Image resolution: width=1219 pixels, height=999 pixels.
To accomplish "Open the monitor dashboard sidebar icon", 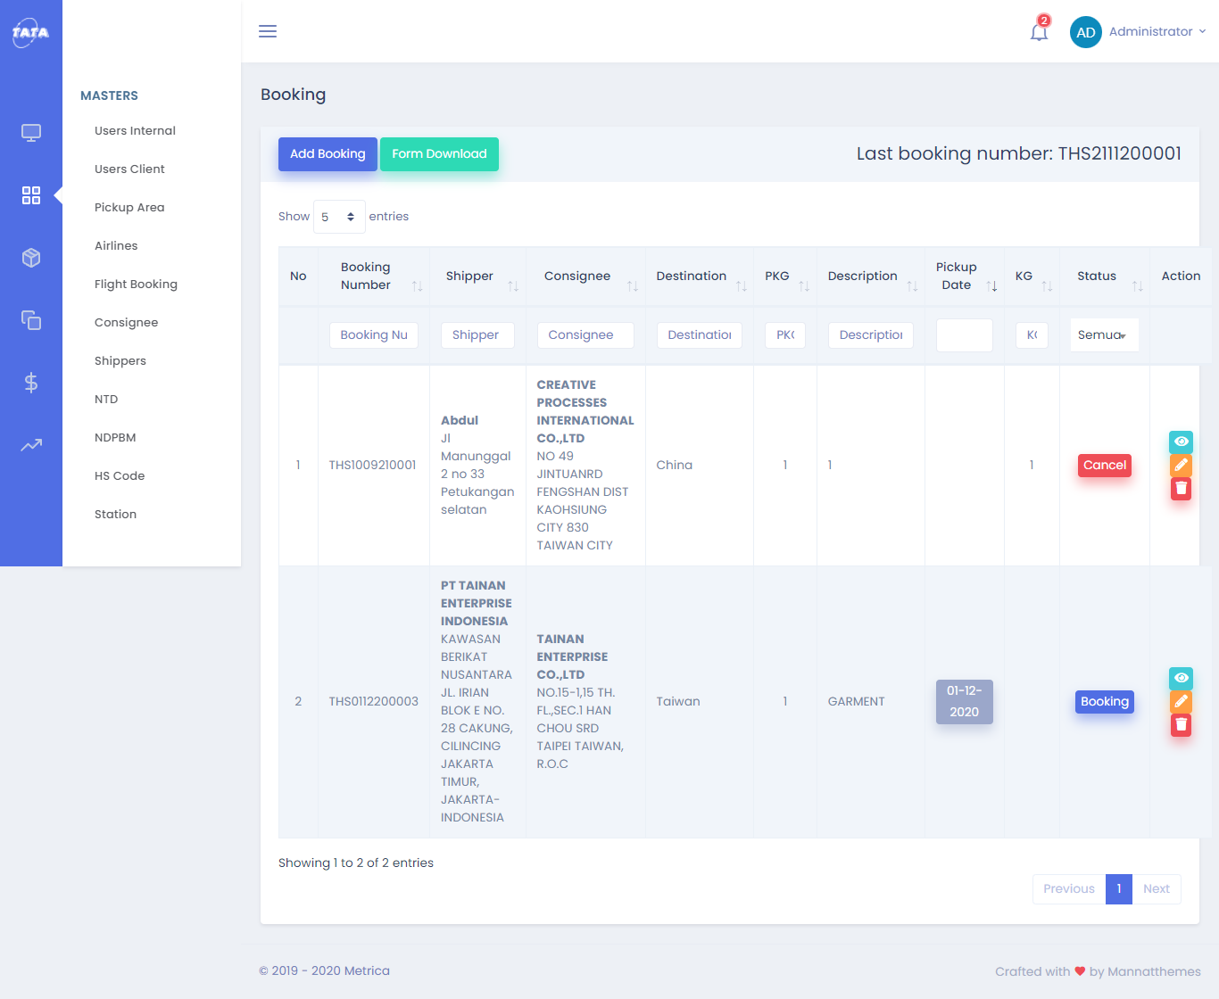I will 31,133.
